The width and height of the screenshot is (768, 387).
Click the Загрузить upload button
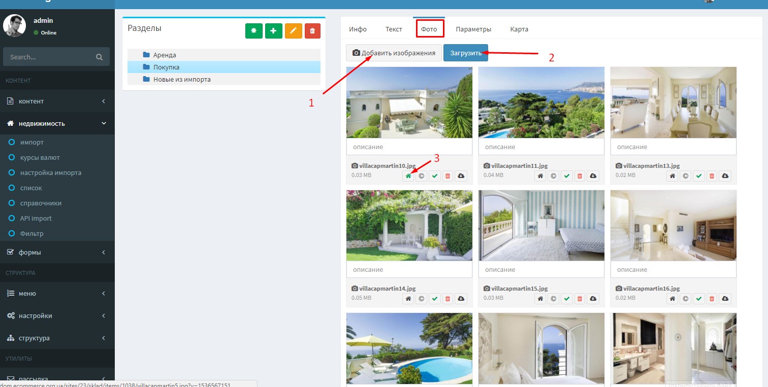pyautogui.click(x=465, y=53)
